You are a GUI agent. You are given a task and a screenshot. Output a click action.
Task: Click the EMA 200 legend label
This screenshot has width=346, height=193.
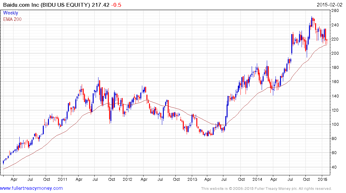coord(12,19)
